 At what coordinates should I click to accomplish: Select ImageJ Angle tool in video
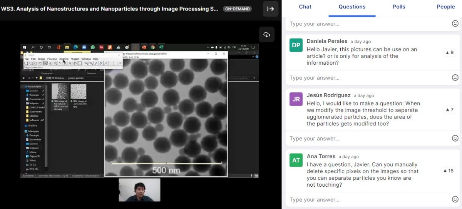[x=50, y=63]
